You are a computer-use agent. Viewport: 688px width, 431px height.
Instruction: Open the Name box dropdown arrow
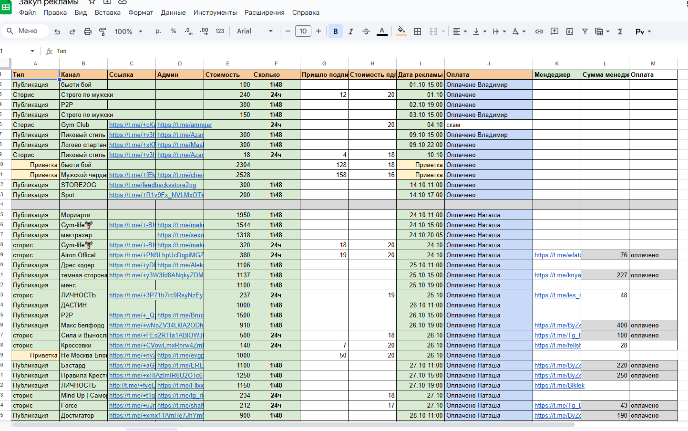(32, 51)
